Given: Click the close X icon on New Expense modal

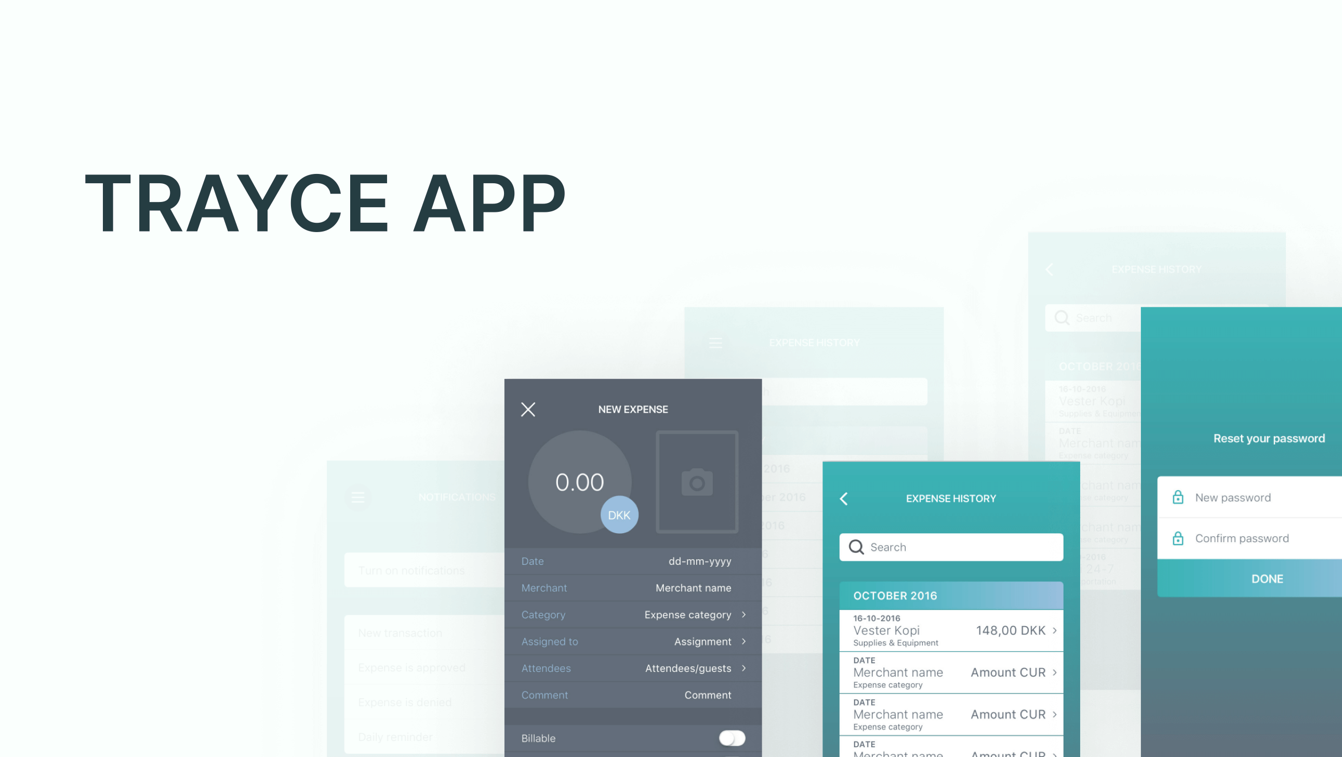Looking at the screenshot, I should click(528, 409).
